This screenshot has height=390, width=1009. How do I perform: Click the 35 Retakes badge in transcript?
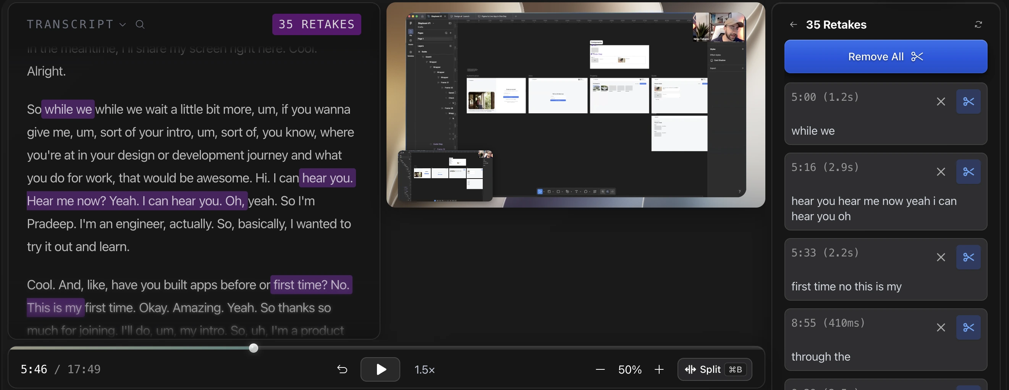point(317,24)
